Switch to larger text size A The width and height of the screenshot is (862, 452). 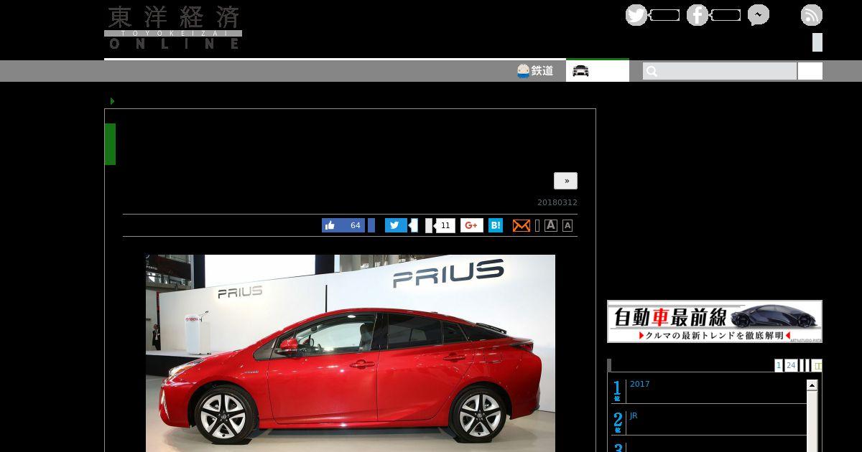(x=551, y=225)
